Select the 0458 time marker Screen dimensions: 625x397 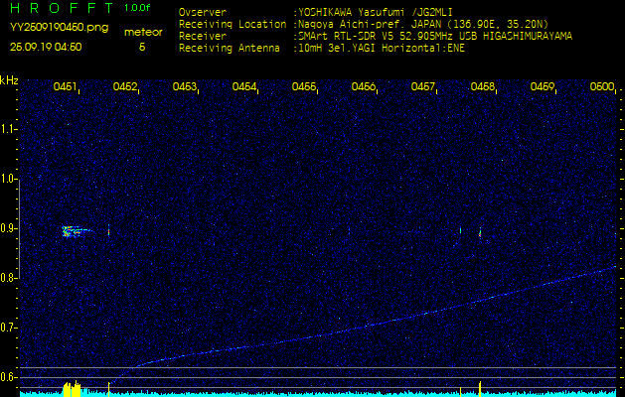[483, 87]
